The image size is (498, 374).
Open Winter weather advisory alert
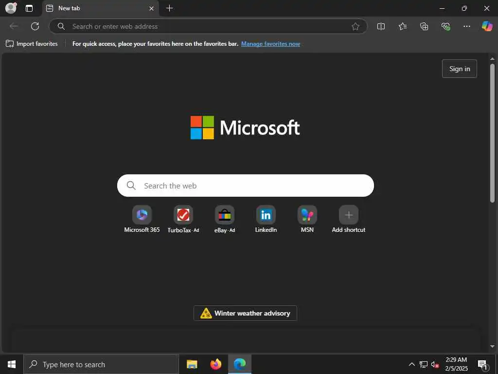click(x=245, y=313)
